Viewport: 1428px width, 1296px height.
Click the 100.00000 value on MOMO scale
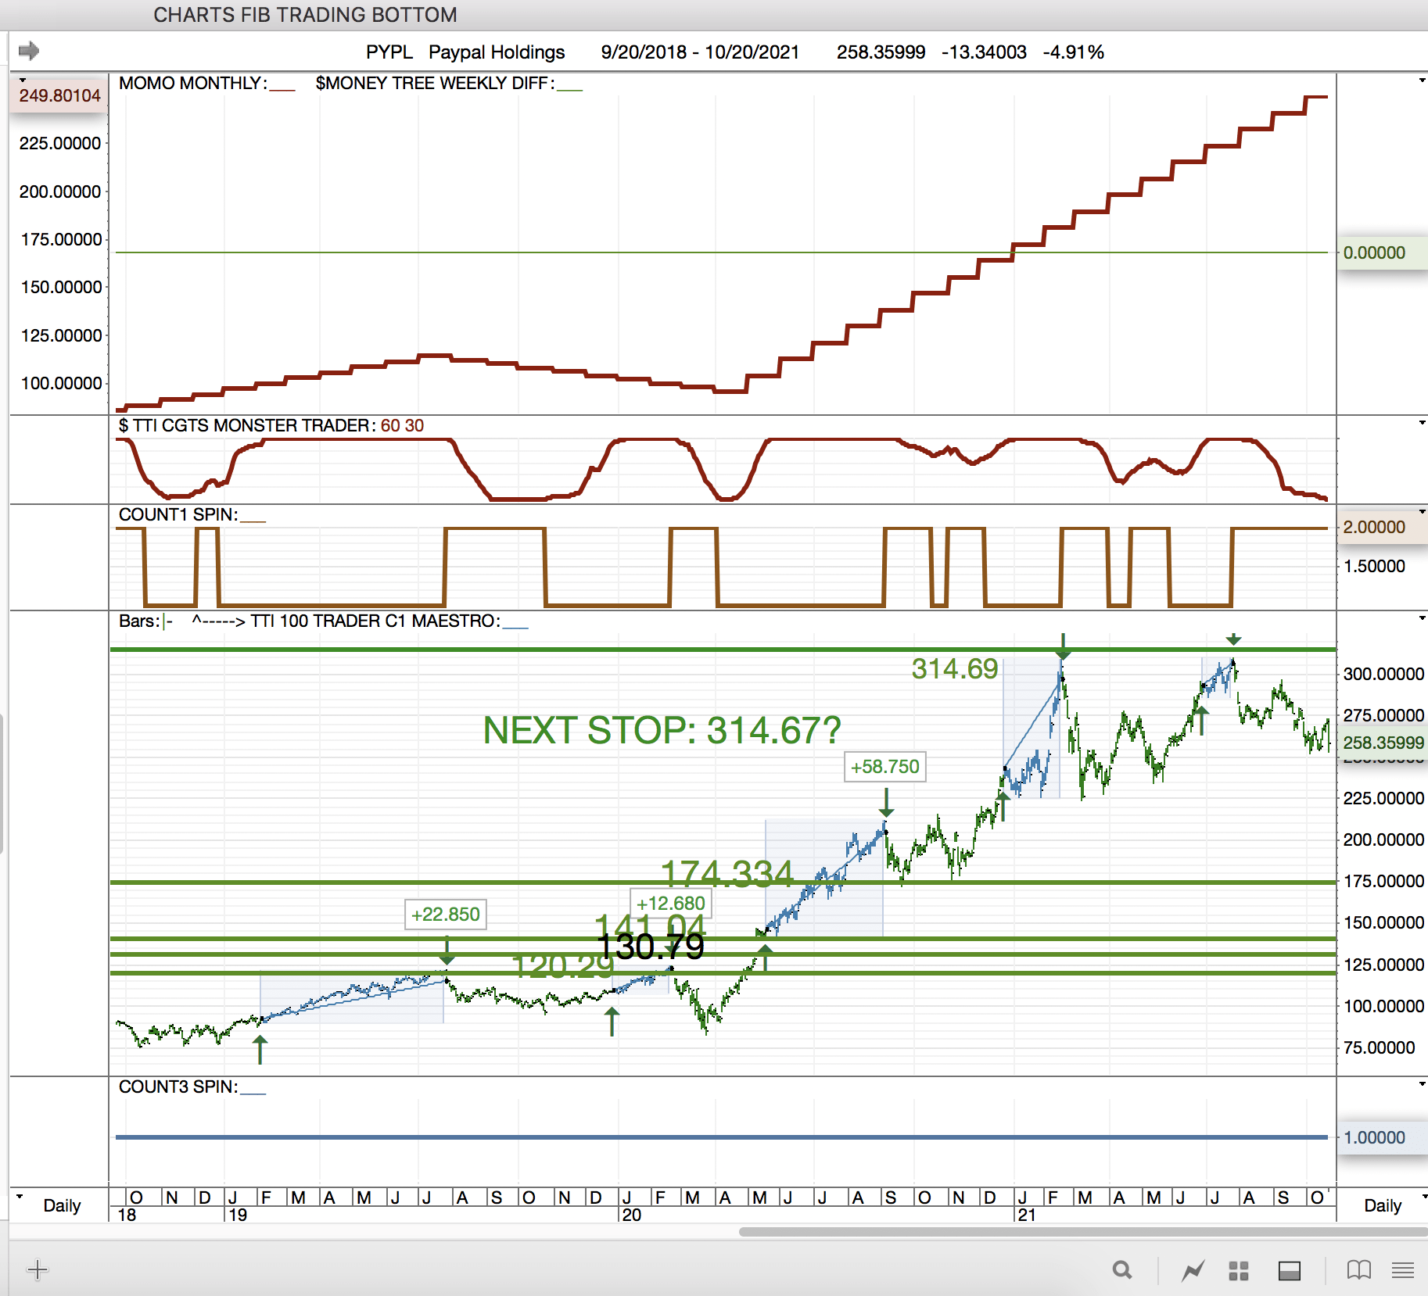pos(61,383)
